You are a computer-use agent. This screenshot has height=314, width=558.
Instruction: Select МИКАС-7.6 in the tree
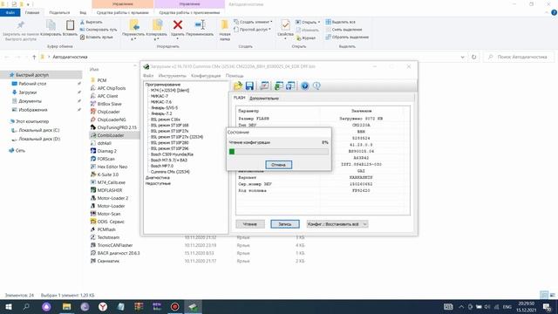[x=160, y=102]
